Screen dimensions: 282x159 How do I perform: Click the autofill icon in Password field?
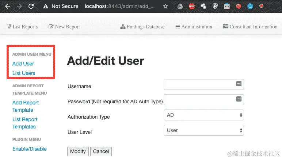(x=239, y=99)
